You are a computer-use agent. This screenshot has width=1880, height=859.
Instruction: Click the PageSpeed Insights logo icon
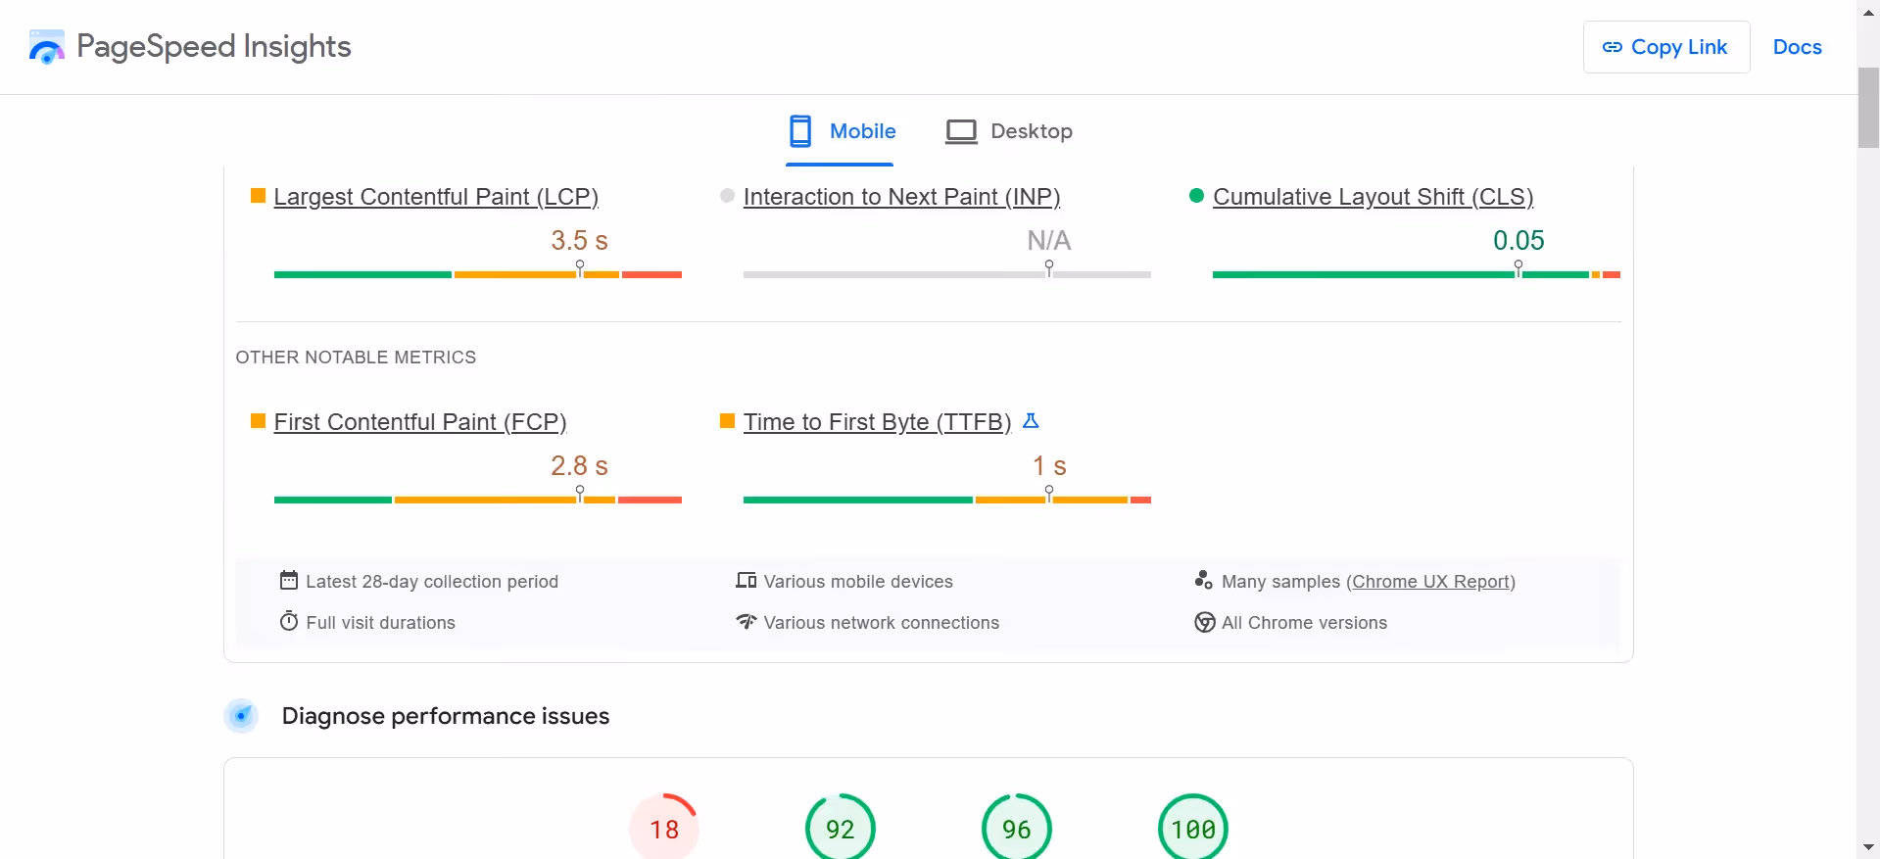(x=46, y=47)
